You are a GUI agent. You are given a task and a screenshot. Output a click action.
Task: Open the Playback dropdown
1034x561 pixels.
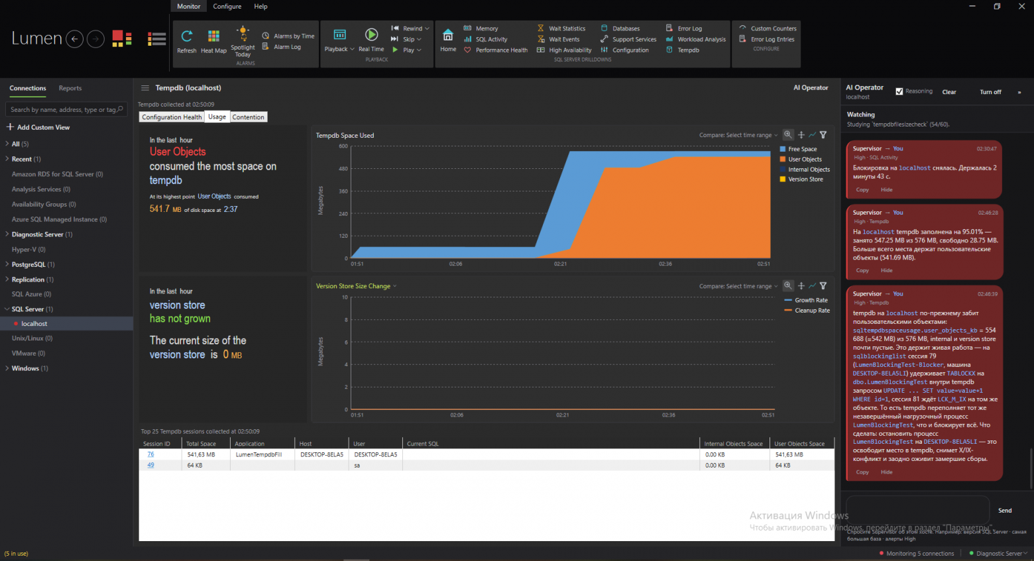click(x=339, y=40)
